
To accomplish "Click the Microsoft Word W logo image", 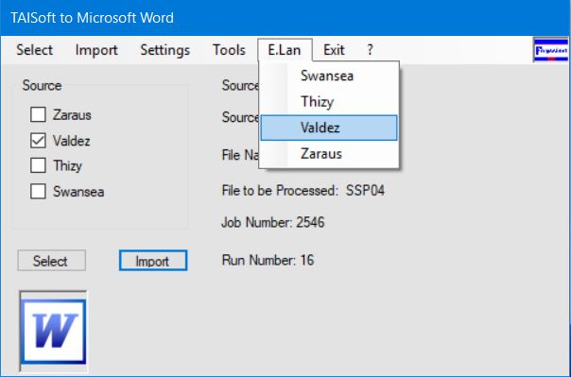I will [x=53, y=331].
